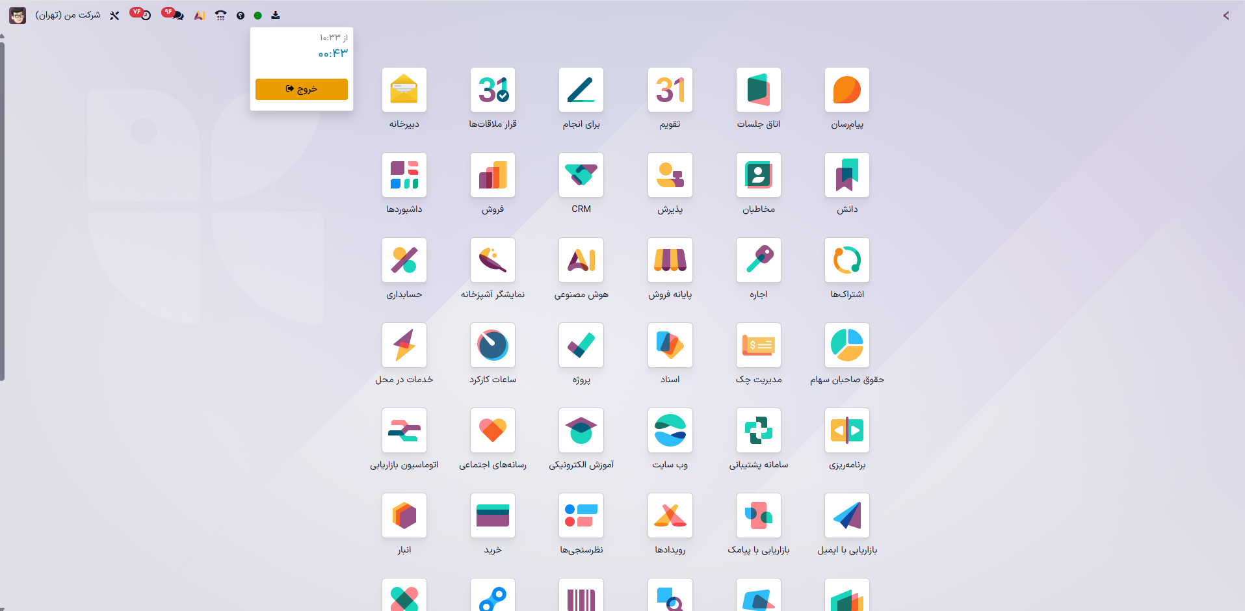This screenshot has width=1245, height=611.
Task: Open the Sales (فروش) app
Action: [493, 175]
